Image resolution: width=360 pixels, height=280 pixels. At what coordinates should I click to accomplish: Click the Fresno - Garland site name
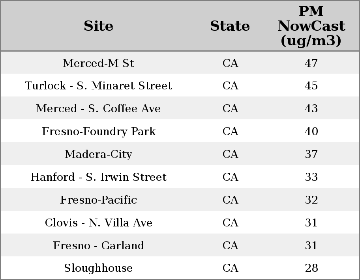[99, 245]
